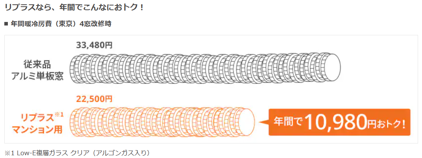Click the マンション用 label text
Viewport: 422px width, 158px height.
coord(38,129)
